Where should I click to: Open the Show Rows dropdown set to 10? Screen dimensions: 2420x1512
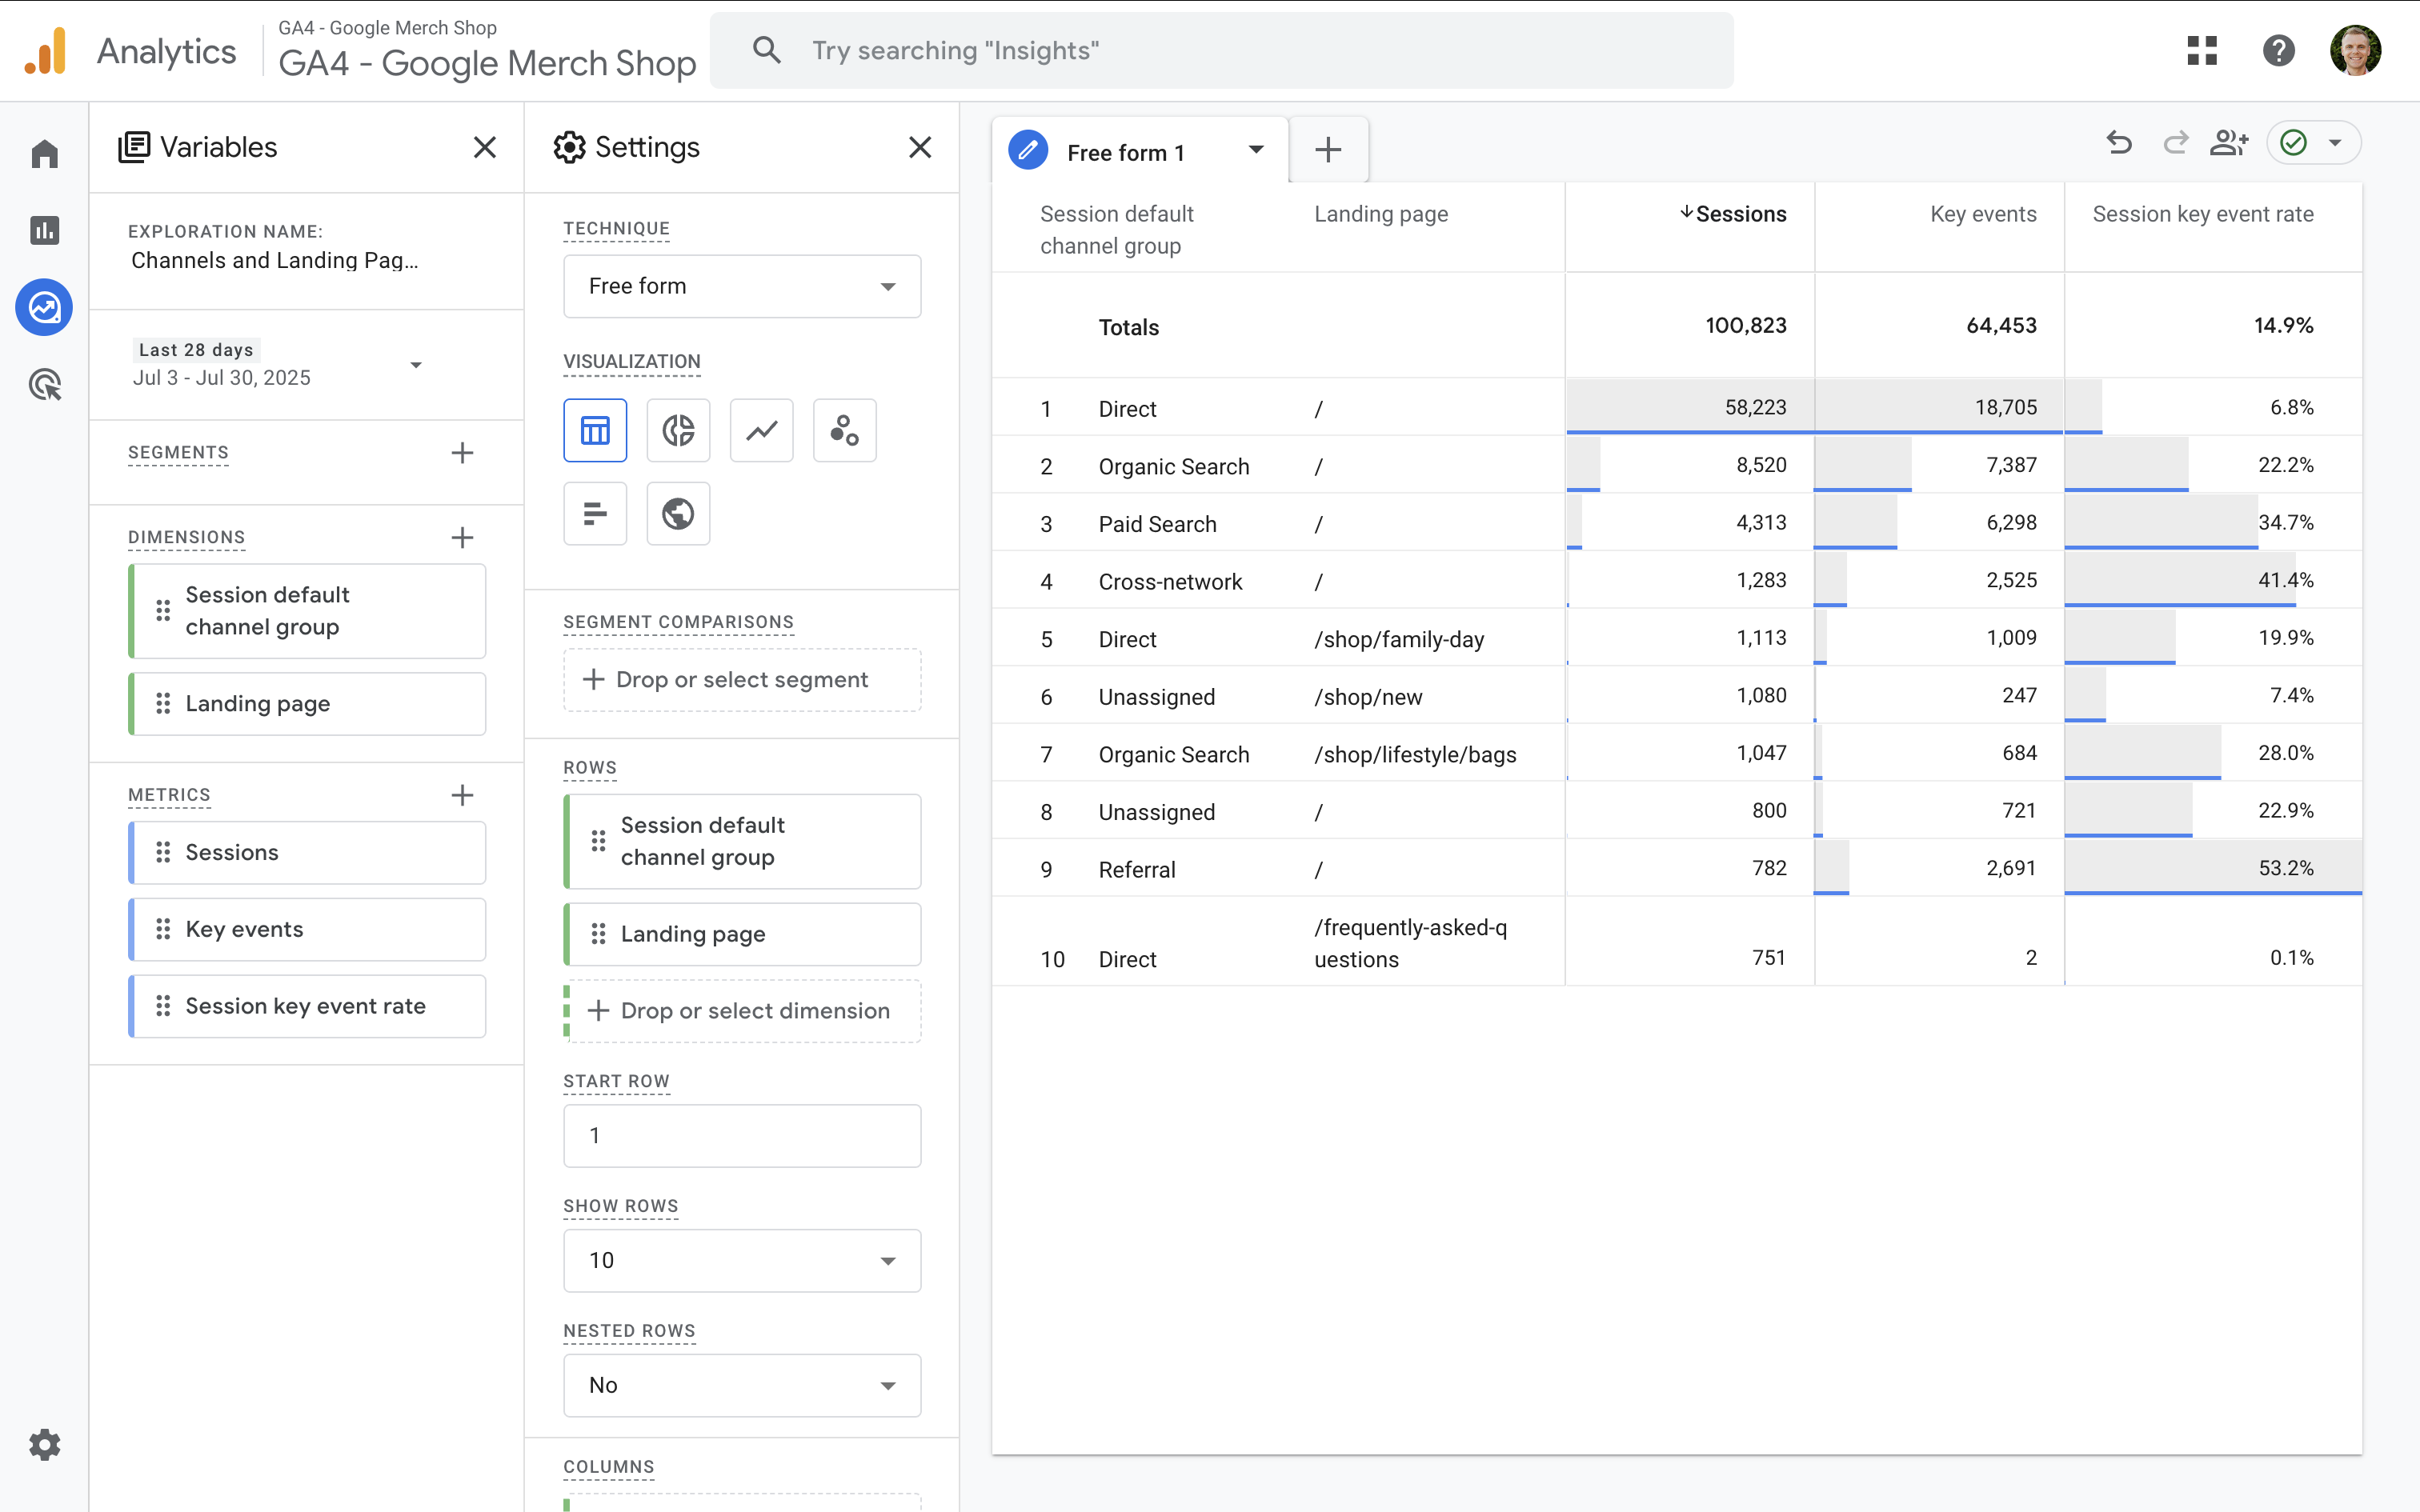(x=742, y=1260)
